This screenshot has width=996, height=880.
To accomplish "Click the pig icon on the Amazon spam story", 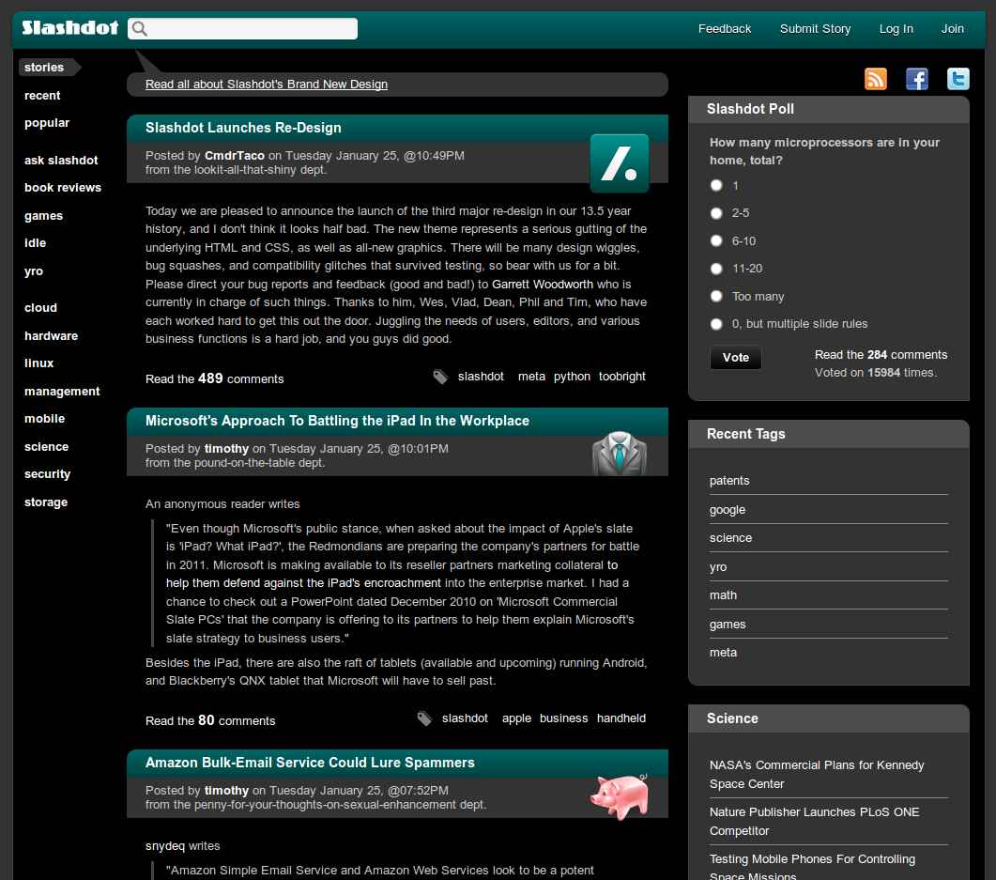I will (619, 795).
